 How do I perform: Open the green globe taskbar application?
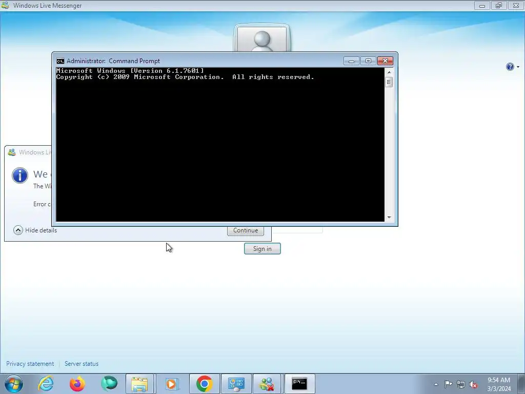point(109,384)
